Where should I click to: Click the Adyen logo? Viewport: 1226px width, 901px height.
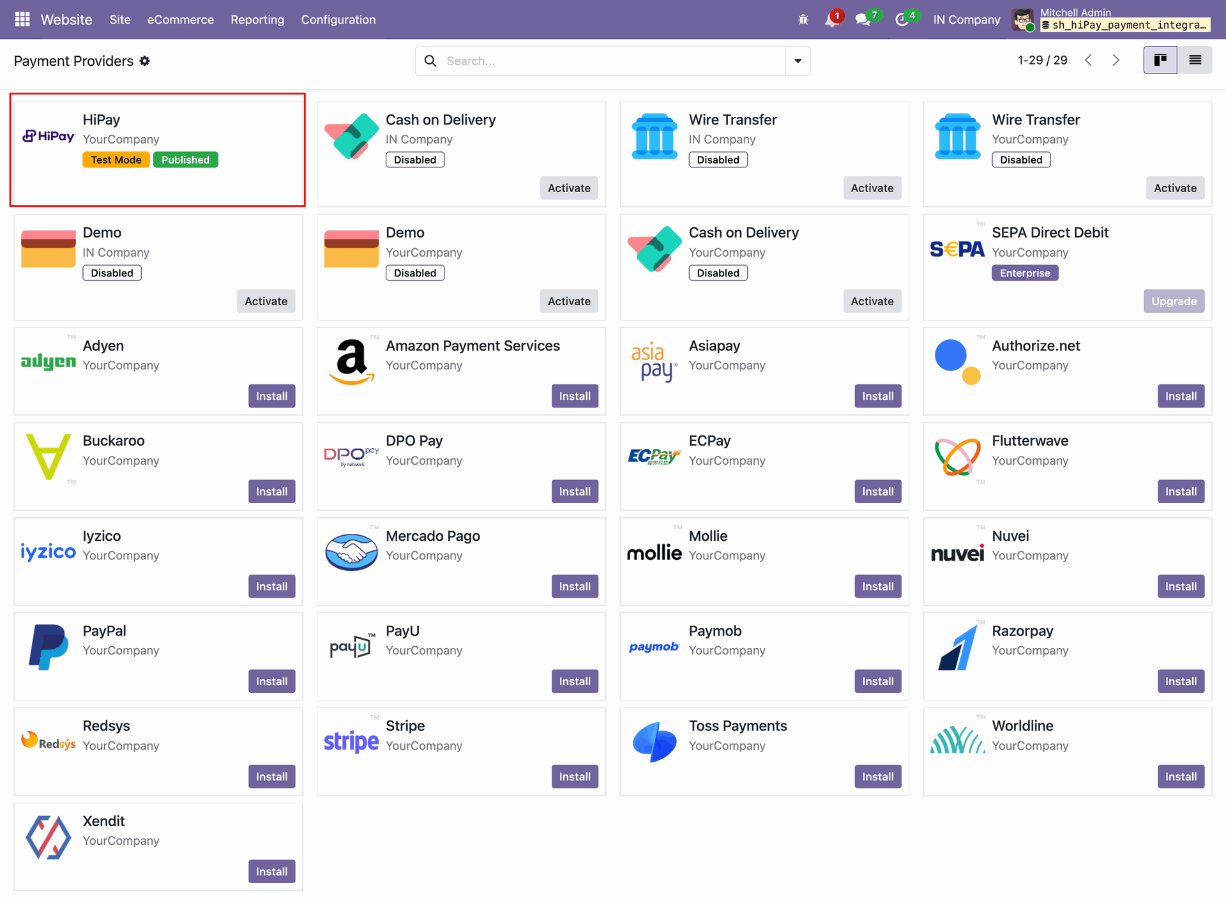tap(49, 361)
